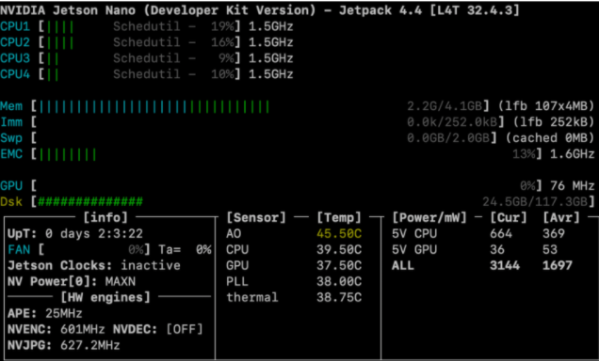The image size is (599, 361).
Task: Click Jetson Clocks: inactive status
Action: [x=93, y=265]
